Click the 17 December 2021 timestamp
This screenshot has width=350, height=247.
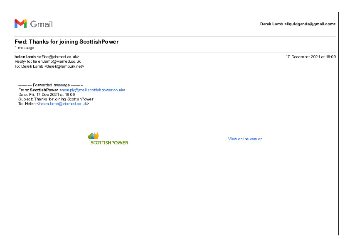click(311, 56)
